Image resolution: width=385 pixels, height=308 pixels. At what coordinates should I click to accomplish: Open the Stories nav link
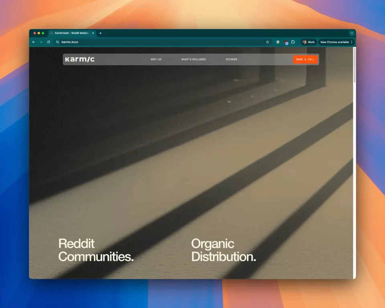pos(231,59)
